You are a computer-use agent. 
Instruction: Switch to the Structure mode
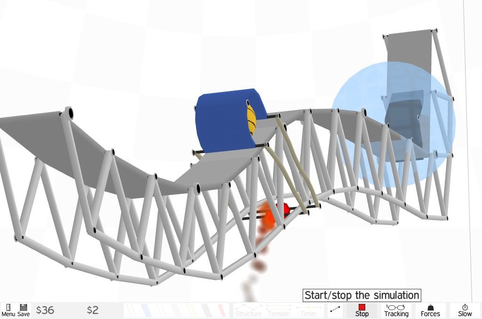(x=248, y=311)
